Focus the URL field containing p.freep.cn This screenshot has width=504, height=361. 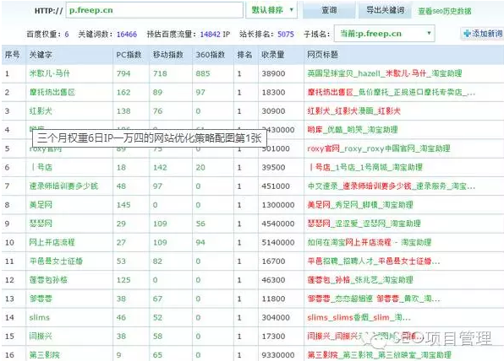point(154,10)
